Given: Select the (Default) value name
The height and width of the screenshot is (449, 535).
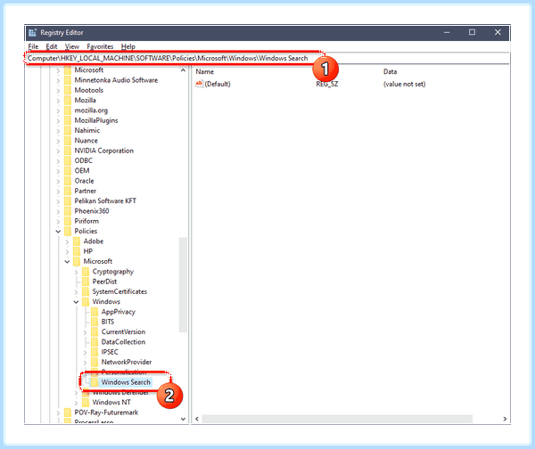Looking at the screenshot, I should [218, 84].
